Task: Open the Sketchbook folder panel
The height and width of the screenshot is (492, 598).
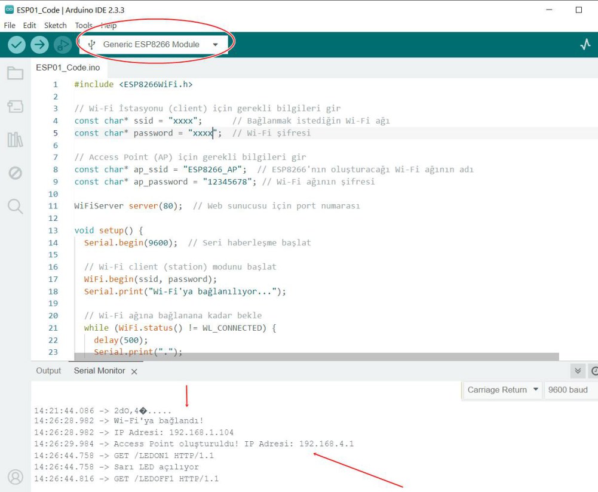Action: click(16, 73)
